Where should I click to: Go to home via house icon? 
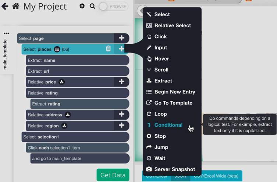(x=16, y=6)
